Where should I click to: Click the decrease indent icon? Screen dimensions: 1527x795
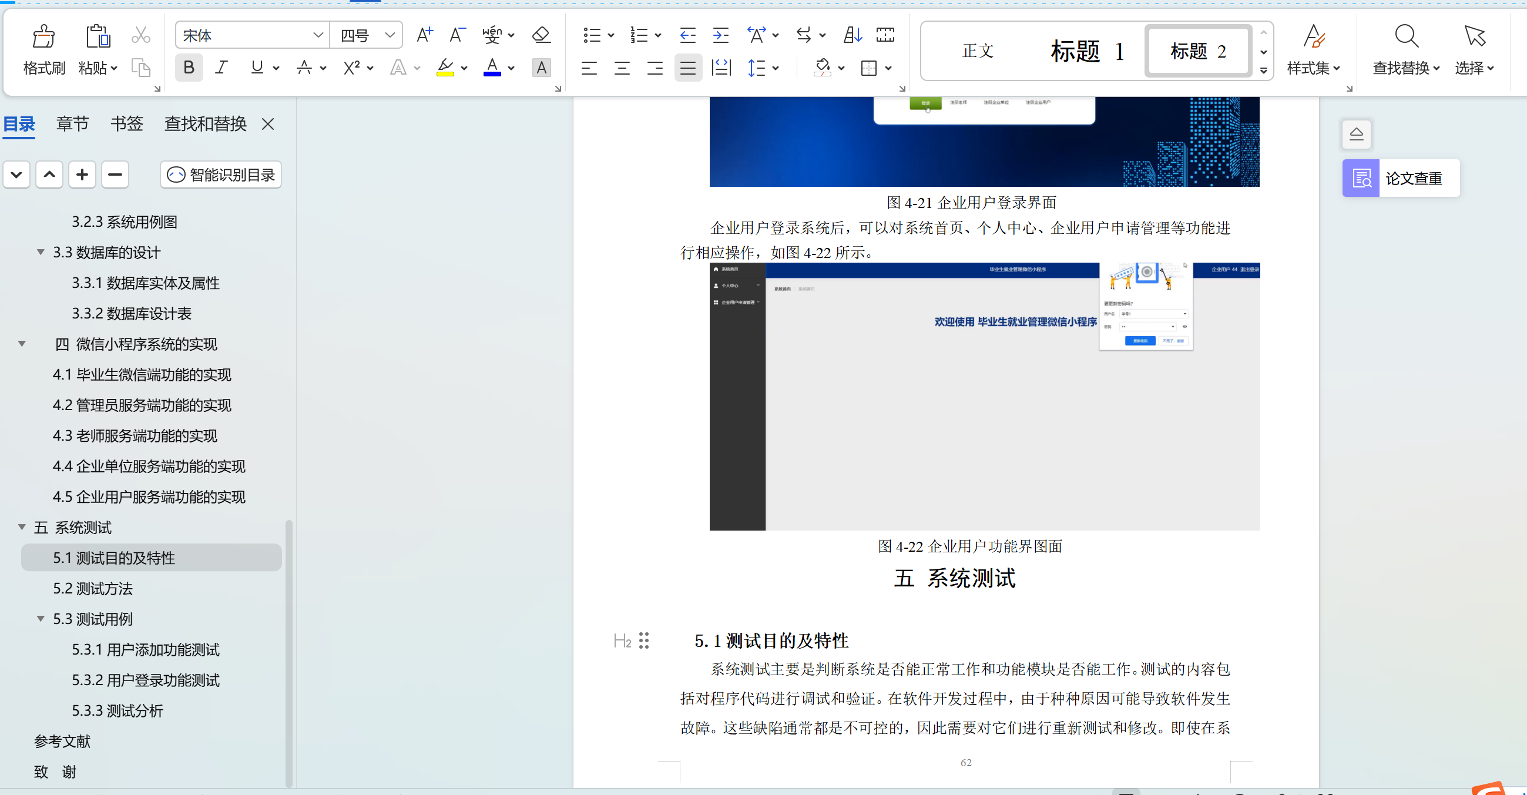click(687, 35)
